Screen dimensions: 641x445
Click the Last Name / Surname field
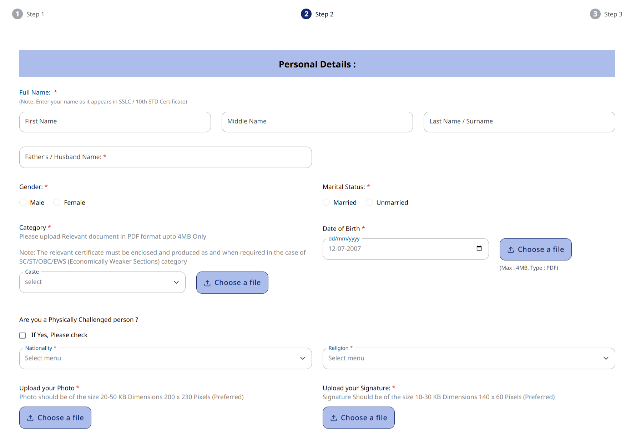pyautogui.click(x=519, y=122)
